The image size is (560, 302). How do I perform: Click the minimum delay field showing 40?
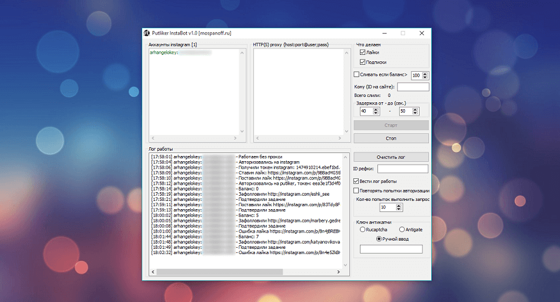tap(366, 111)
